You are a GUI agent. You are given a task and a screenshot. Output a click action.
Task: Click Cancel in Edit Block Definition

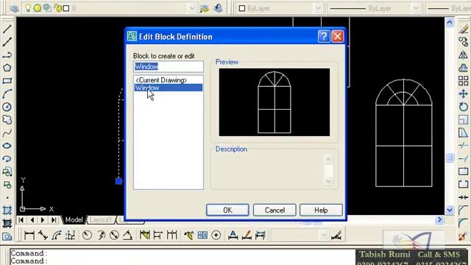(275, 210)
